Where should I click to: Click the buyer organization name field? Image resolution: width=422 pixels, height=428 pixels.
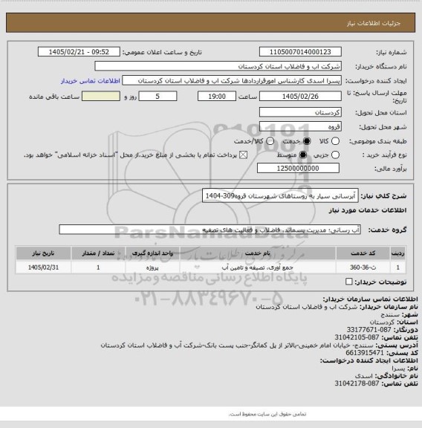[218, 66]
